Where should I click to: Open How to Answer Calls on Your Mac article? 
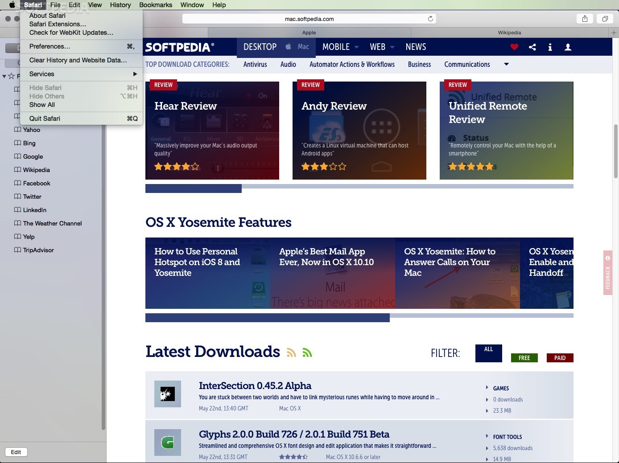coord(458,273)
